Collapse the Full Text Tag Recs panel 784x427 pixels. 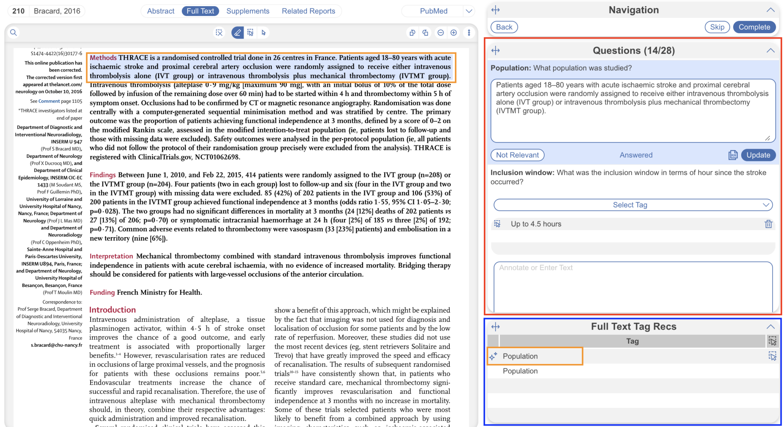pos(771,326)
